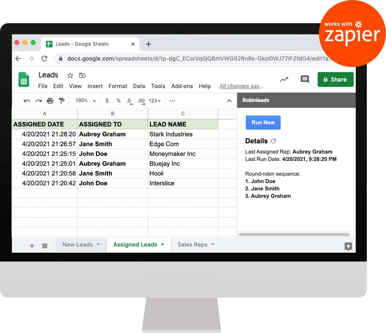Open the comment history icon
Viewport: 386px width, 333px height.
tap(305, 79)
